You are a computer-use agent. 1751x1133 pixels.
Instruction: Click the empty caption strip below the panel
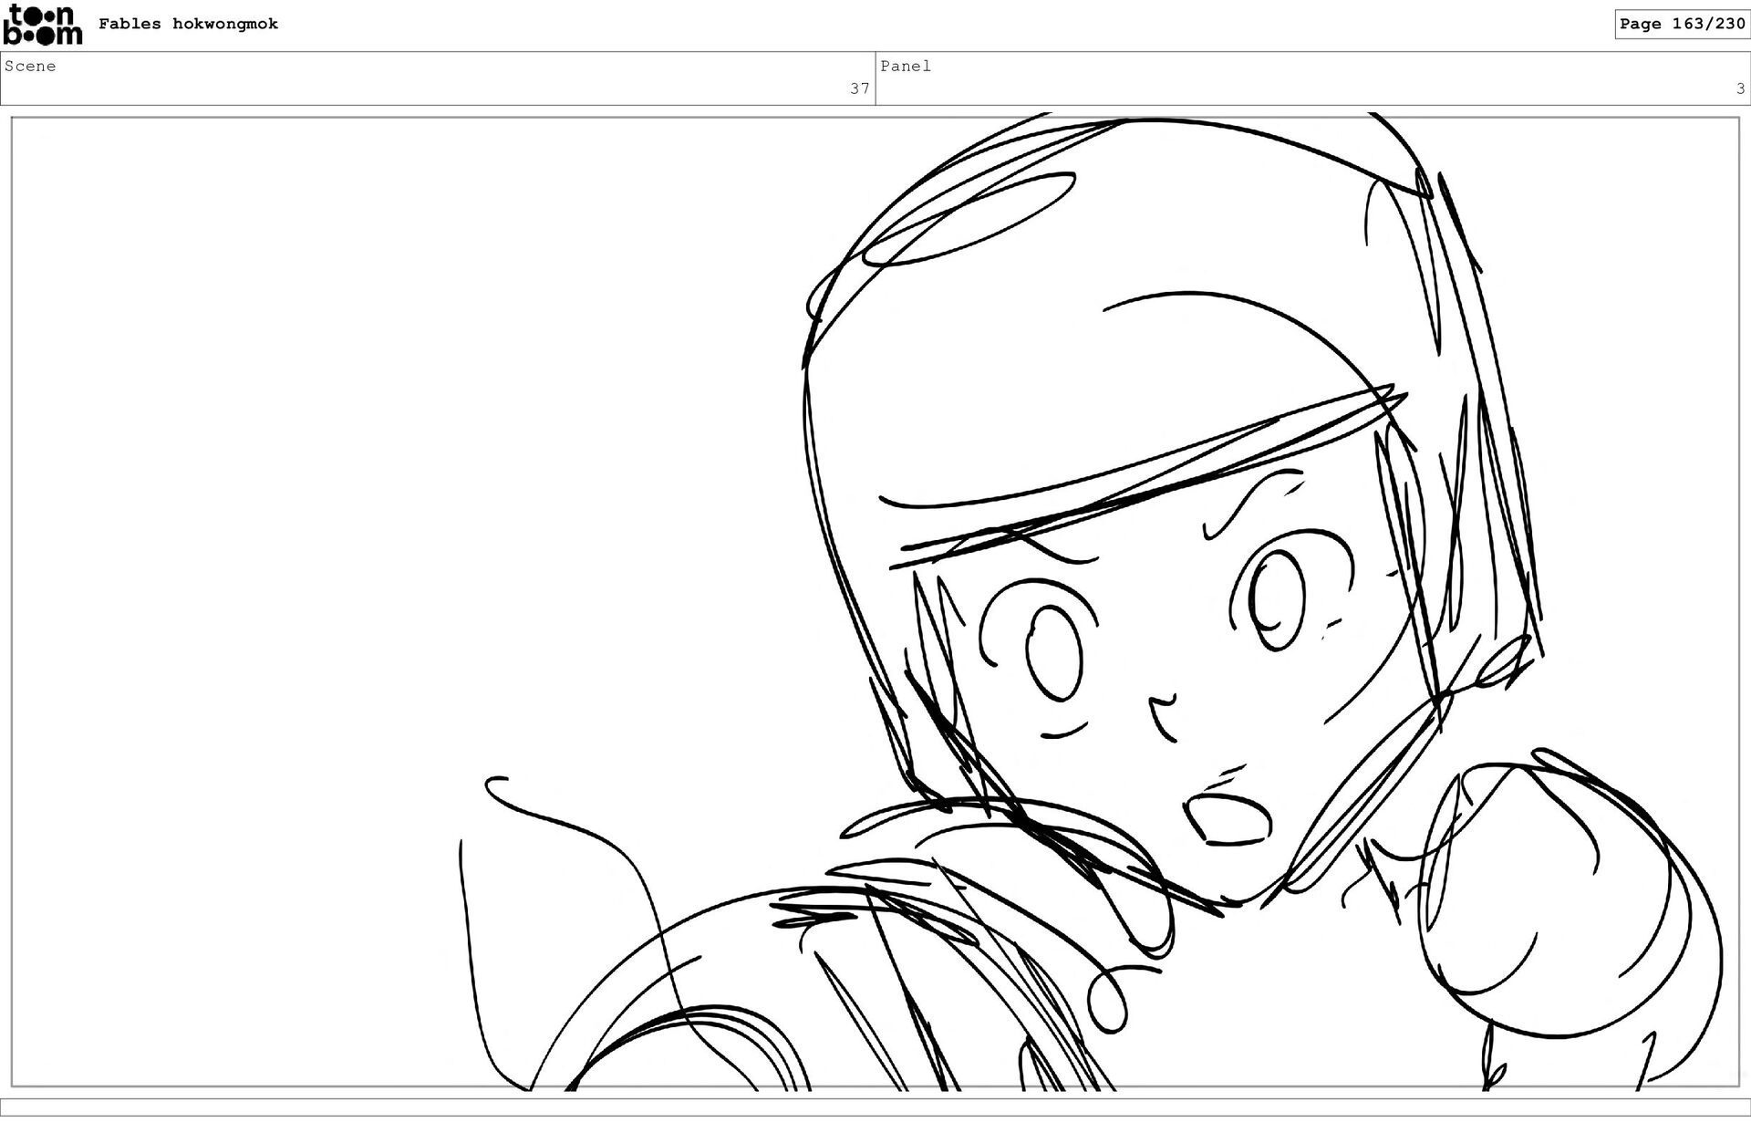click(x=875, y=1107)
